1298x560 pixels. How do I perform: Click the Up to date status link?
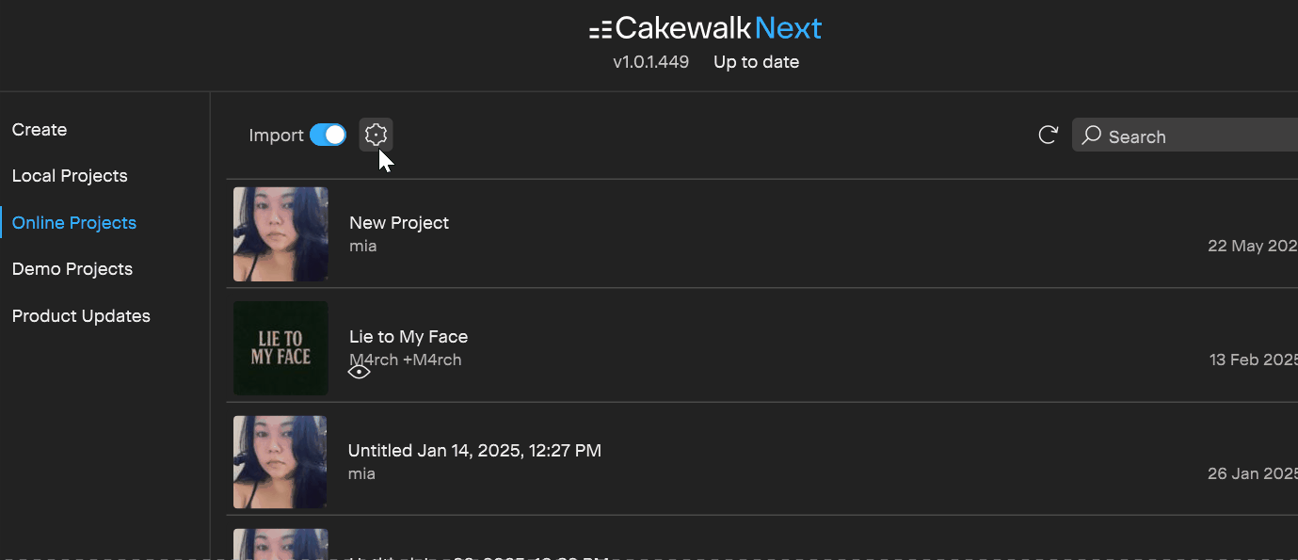pos(756,62)
